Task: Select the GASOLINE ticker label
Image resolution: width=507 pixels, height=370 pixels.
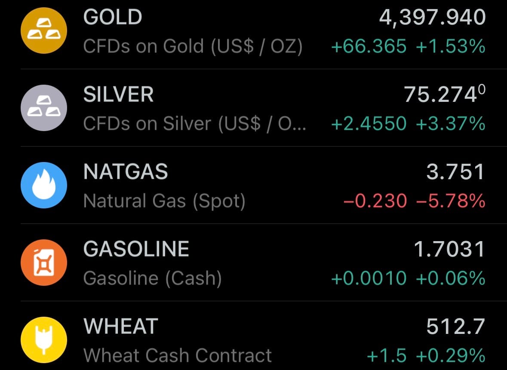Action: [136, 249]
